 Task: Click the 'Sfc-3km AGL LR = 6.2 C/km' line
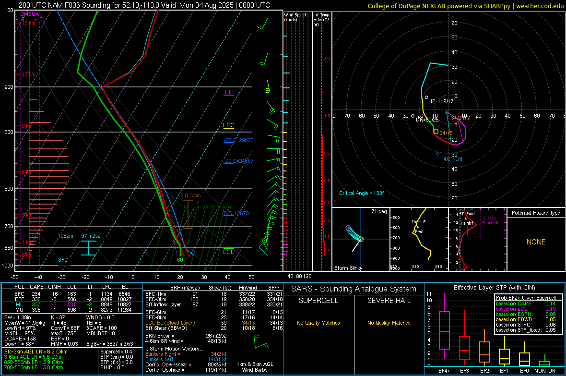pos(36,352)
